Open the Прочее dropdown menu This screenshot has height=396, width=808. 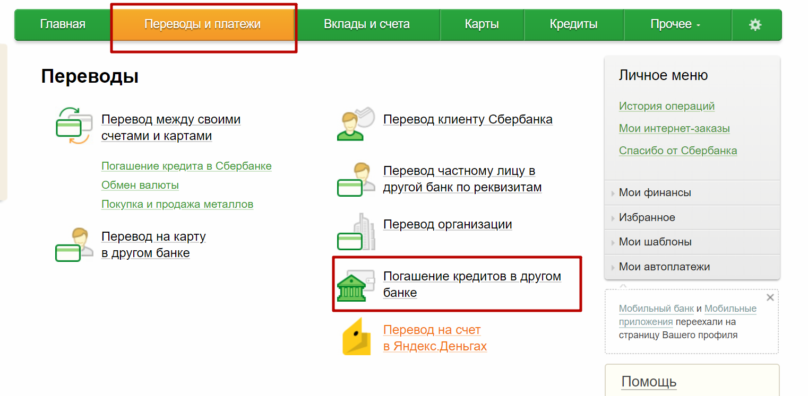click(x=675, y=24)
